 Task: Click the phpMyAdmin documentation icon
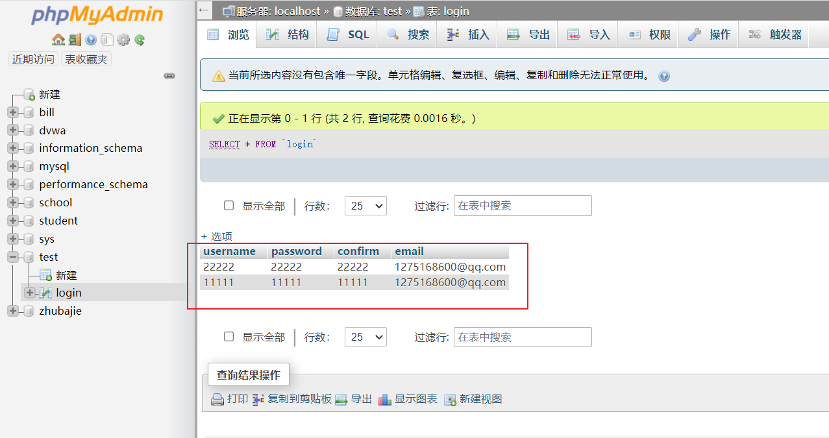pos(91,40)
